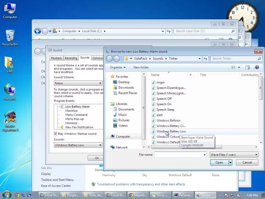The image size is (265, 199).
Task: Switch to the Playback tab
Action: [x=56, y=58]
